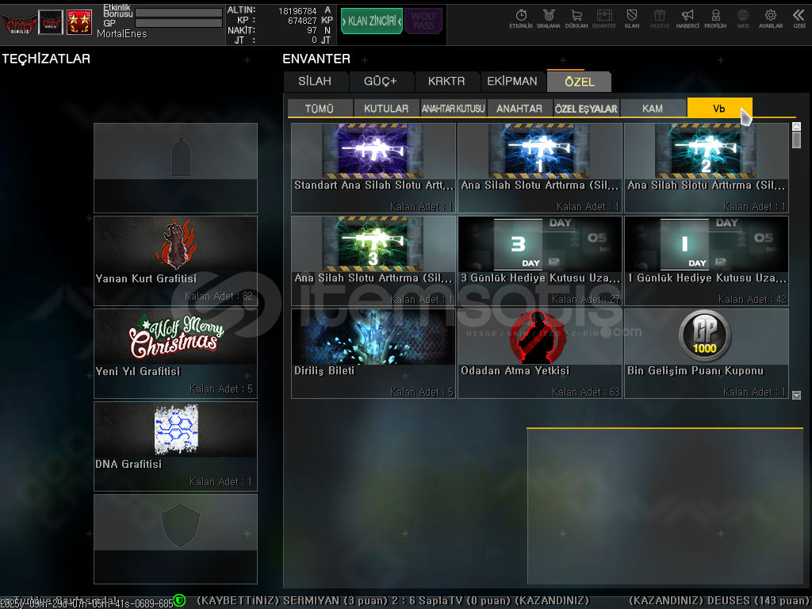Click the KLAN ZİNCİRİ button
The height and width of the screenshot is (609, 812).
372,21
